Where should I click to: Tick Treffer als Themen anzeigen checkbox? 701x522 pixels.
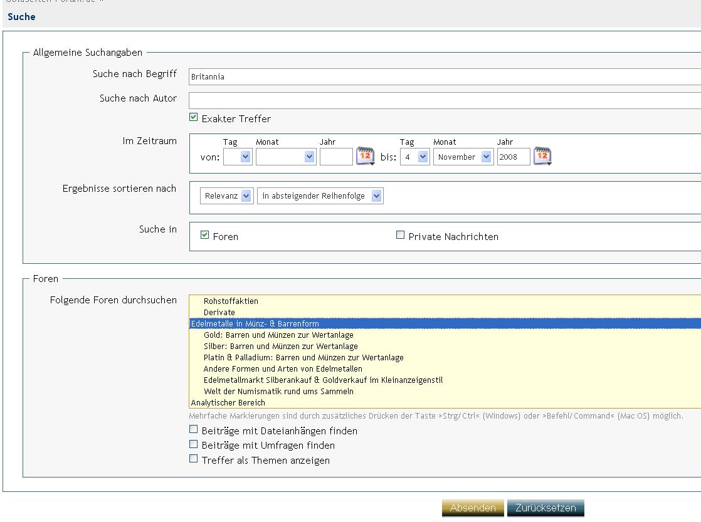[x=194, y=459]
